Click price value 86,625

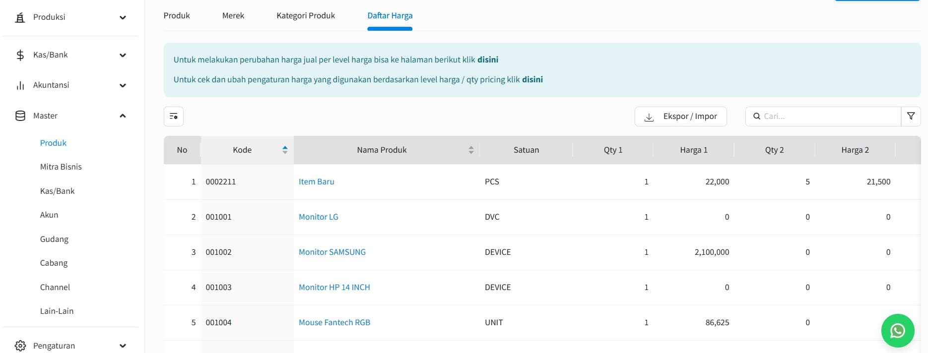(717, 322)
